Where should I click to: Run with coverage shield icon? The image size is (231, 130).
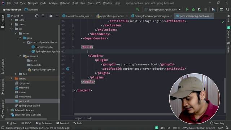click(x=199, y=9)
